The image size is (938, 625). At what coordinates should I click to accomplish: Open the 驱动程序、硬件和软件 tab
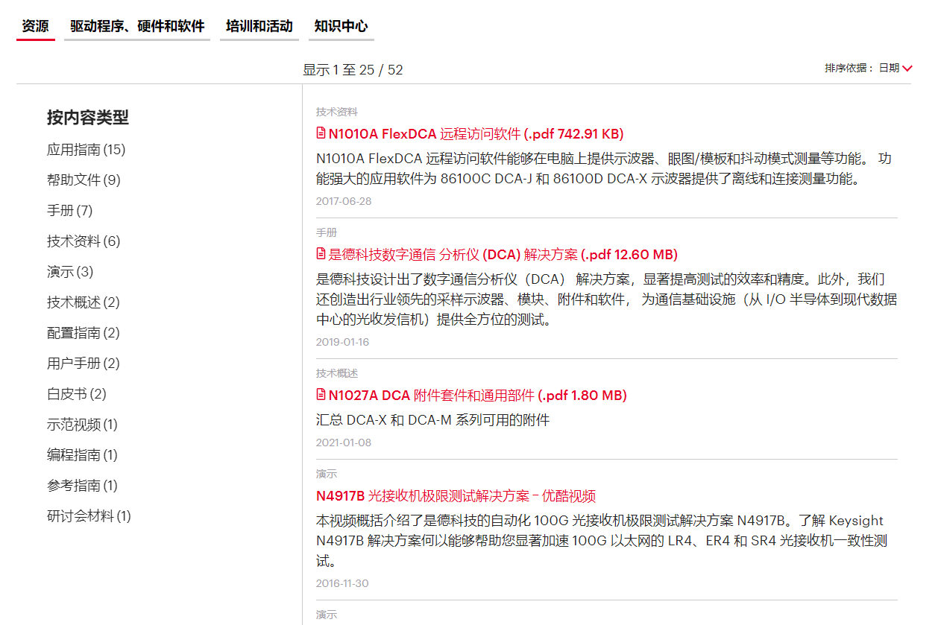tap(137, 26)
